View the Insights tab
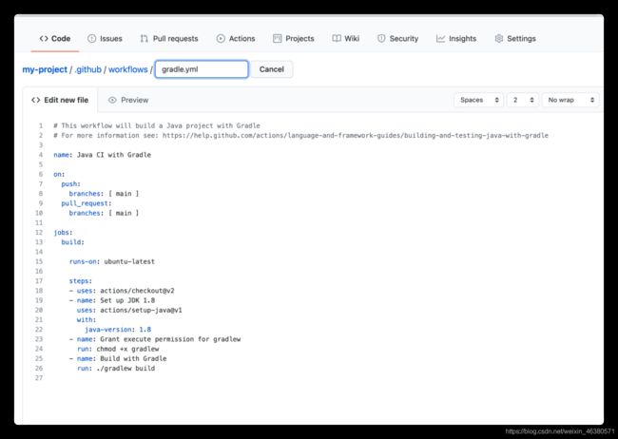 pyautogui.click(x=456, y=39)
